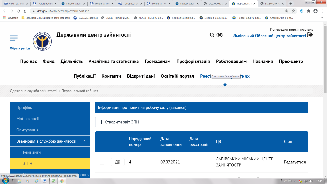Click the logout arrow icon beside Lviv center

(x=310, y=35)
